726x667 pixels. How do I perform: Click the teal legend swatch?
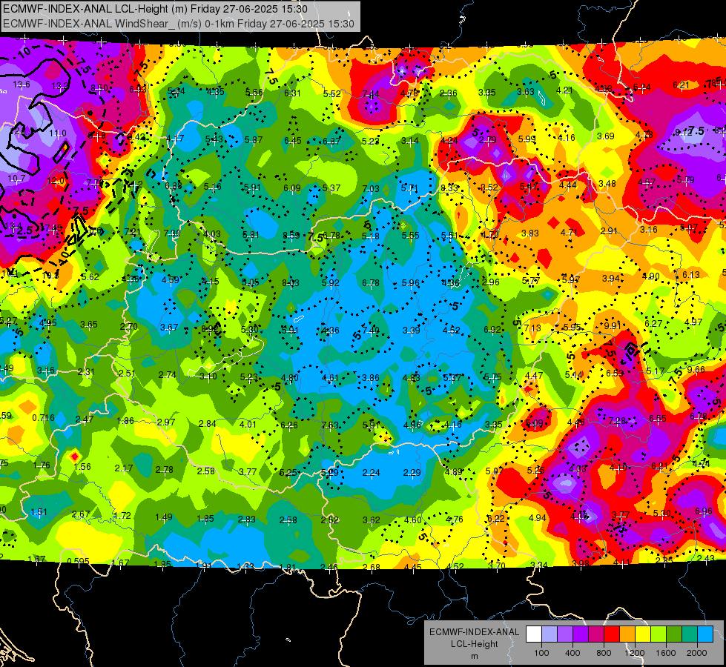(x=690, y=634)
